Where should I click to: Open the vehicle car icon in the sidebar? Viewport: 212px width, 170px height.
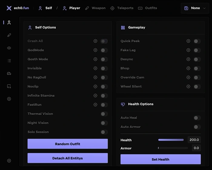(9, 73)
